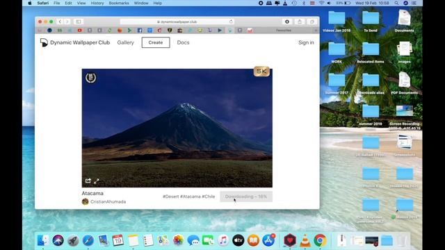
Task: Open the Safari menu
Action: [x=43, y=3]
